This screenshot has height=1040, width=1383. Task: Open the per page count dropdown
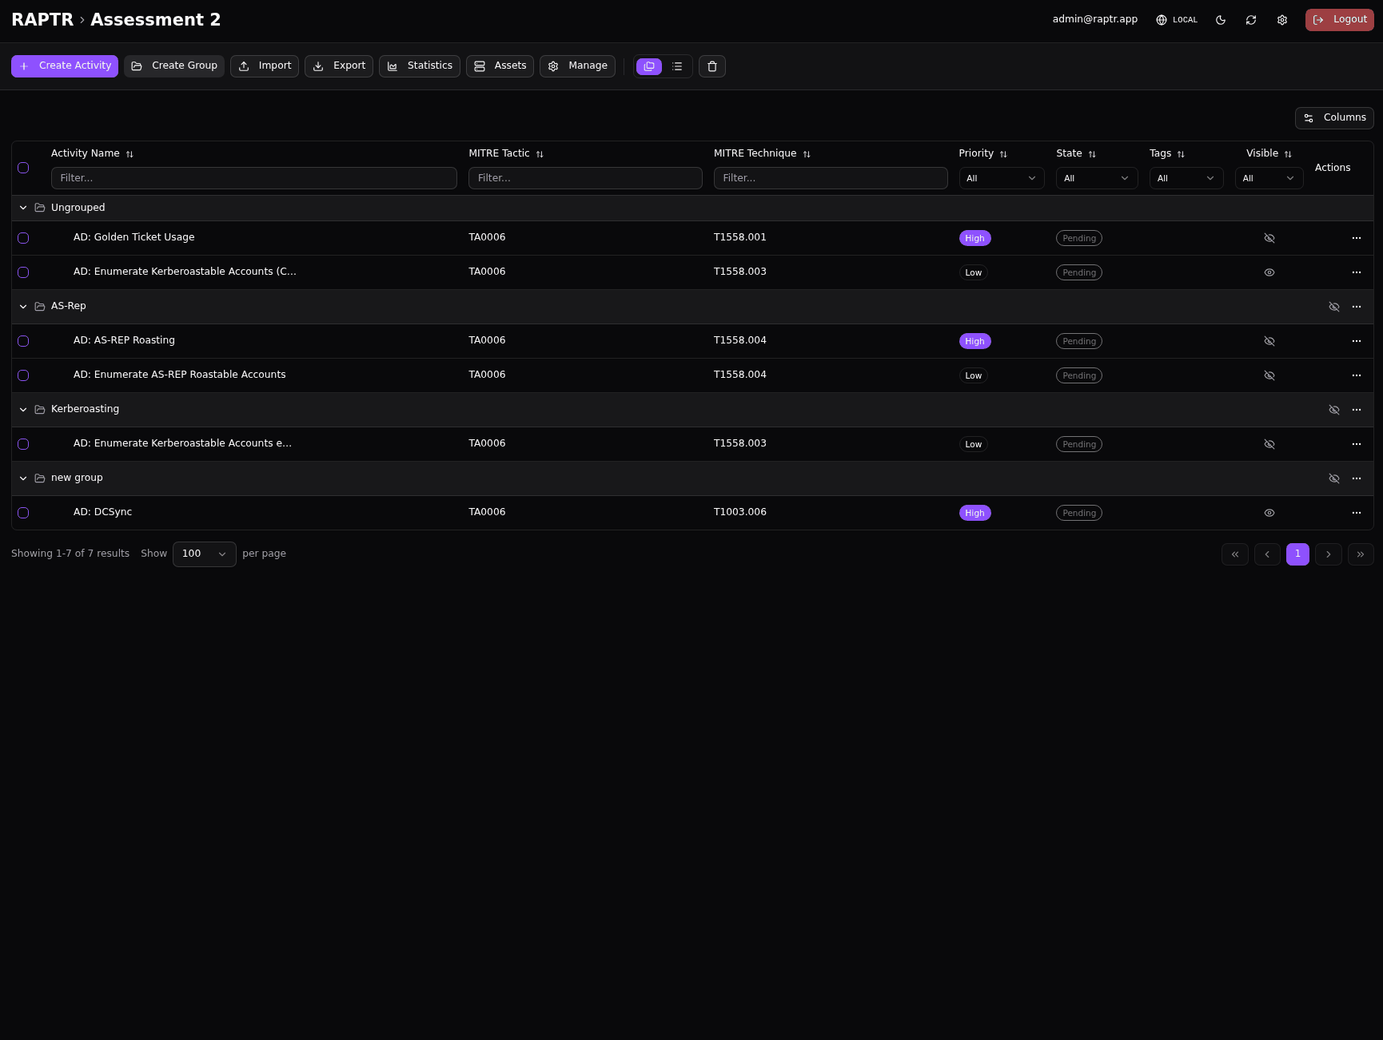pos(204,554)
